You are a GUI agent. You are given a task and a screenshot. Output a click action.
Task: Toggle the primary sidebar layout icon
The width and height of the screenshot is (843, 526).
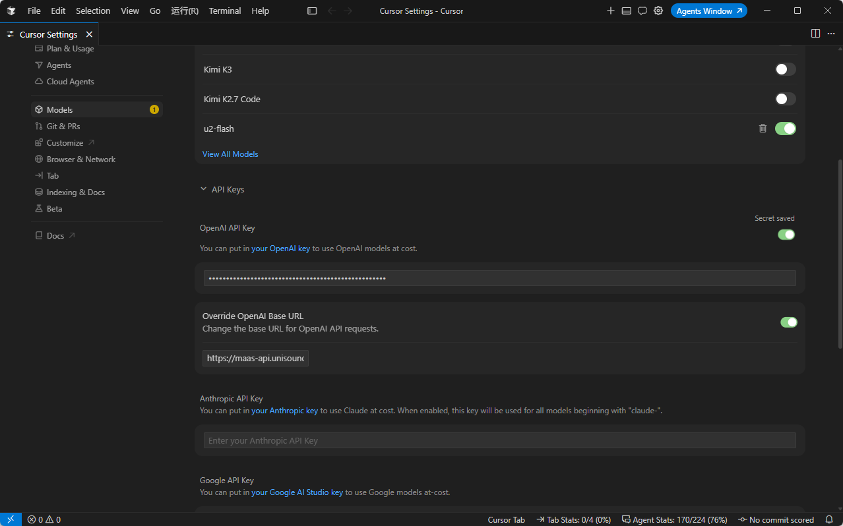pyautogui.click(x=312, y=11)
